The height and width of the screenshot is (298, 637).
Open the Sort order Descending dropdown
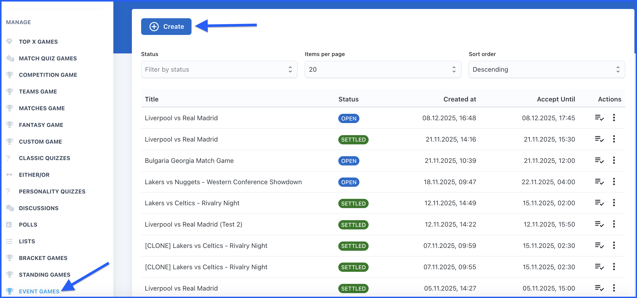(547, 69)
